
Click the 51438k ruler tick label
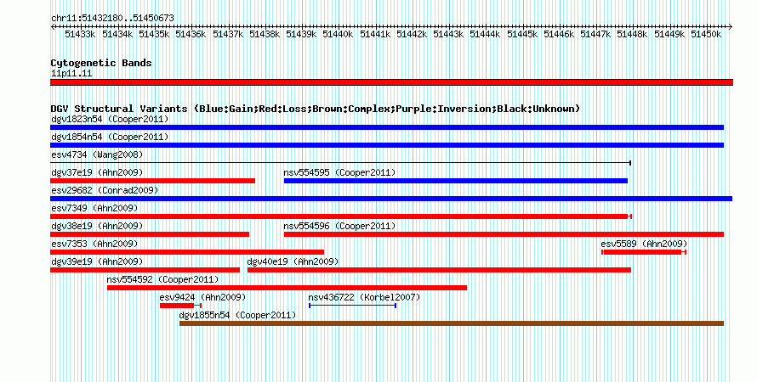click(265, 34)
